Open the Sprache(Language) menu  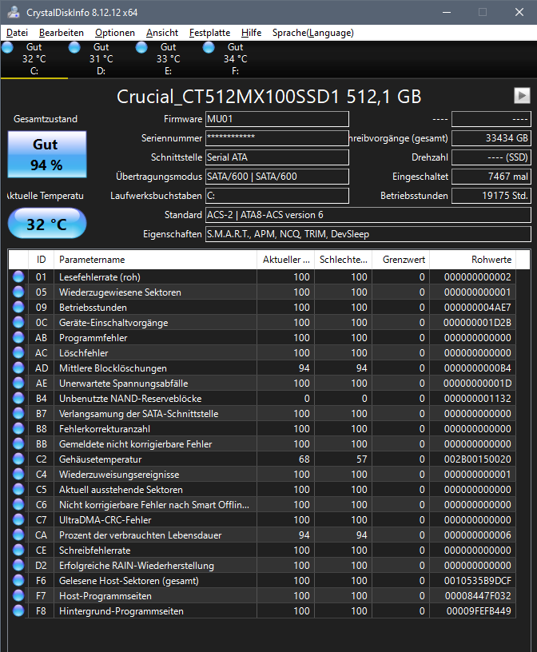click(312, 33)
